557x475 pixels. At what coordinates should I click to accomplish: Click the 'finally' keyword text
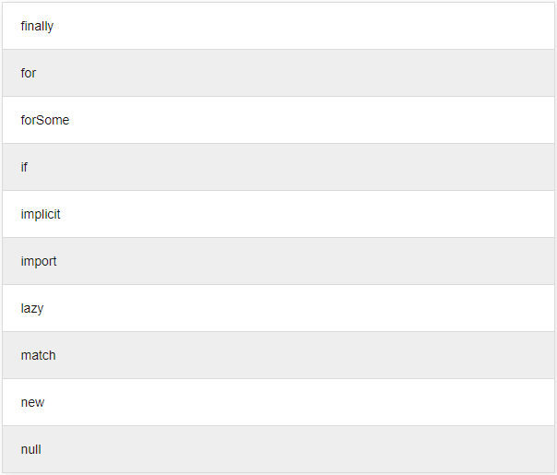point(37,26)
